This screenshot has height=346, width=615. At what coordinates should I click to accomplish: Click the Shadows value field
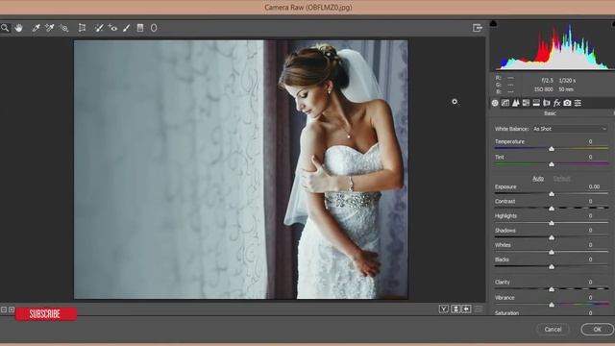pos(590,231)
